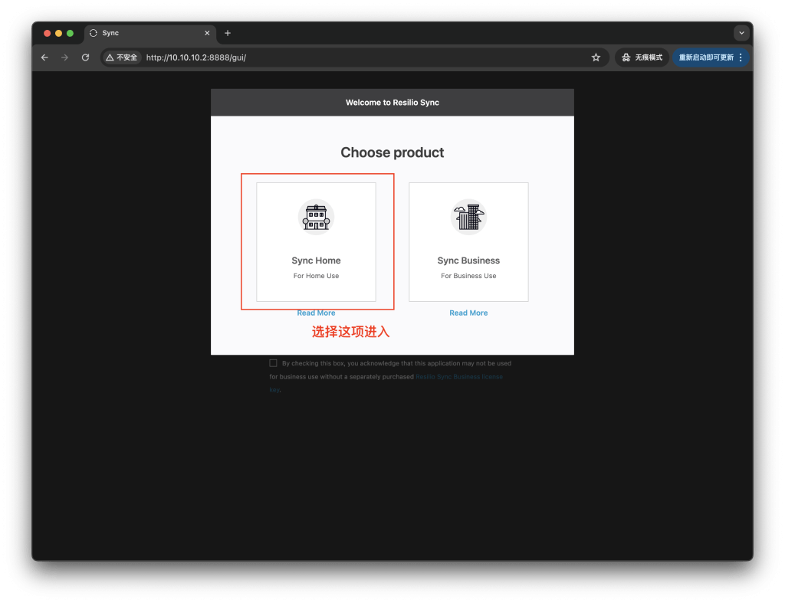
Task: Go forward in browser history
Action: 64,57
